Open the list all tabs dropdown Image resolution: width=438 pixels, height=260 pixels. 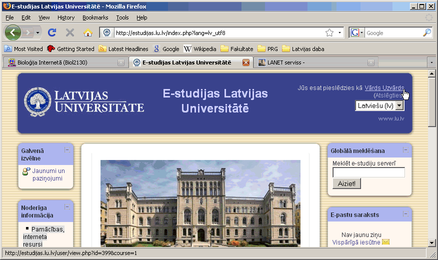point(431,62)
